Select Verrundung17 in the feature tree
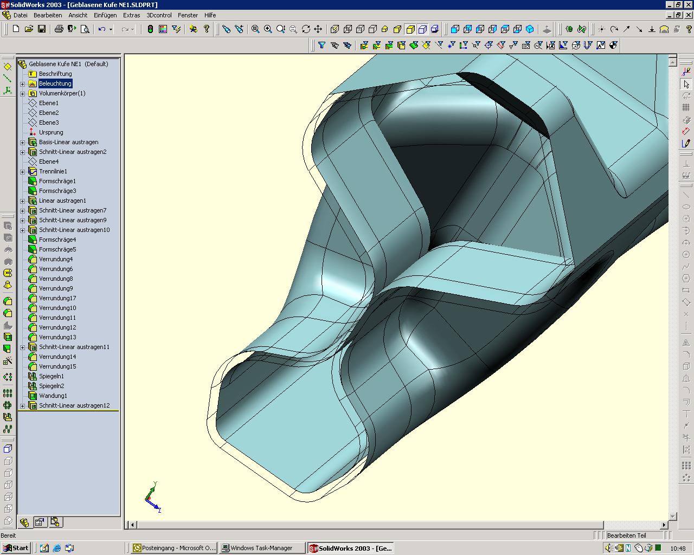 tap(57, 298)
